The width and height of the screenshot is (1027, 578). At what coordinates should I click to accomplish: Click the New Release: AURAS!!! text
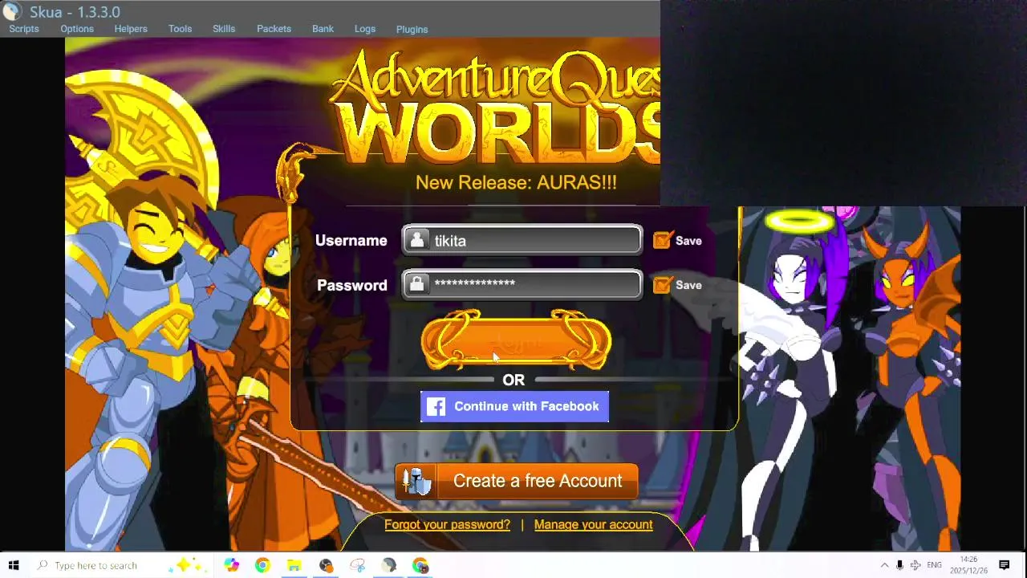click(516, 182)
